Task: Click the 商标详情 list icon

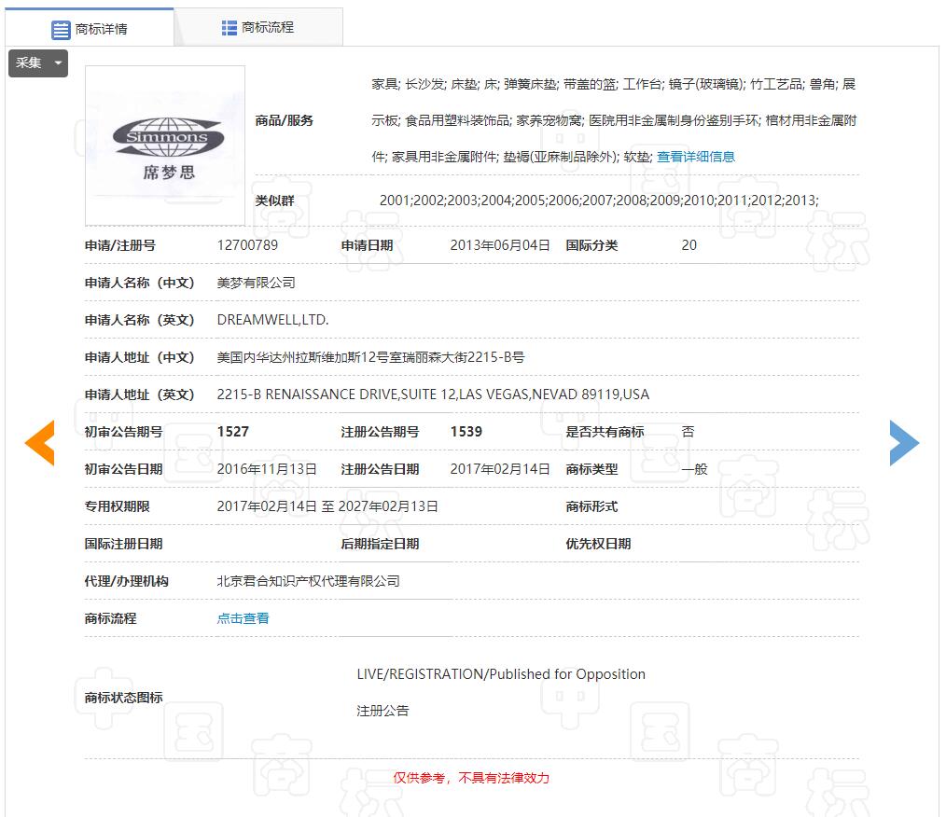Action: tap(61, 30)
